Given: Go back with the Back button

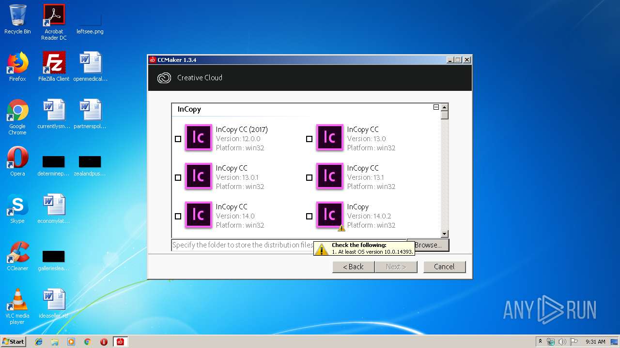Looking at the screenshot, I should pyautogui.click(x=353, y=267).
